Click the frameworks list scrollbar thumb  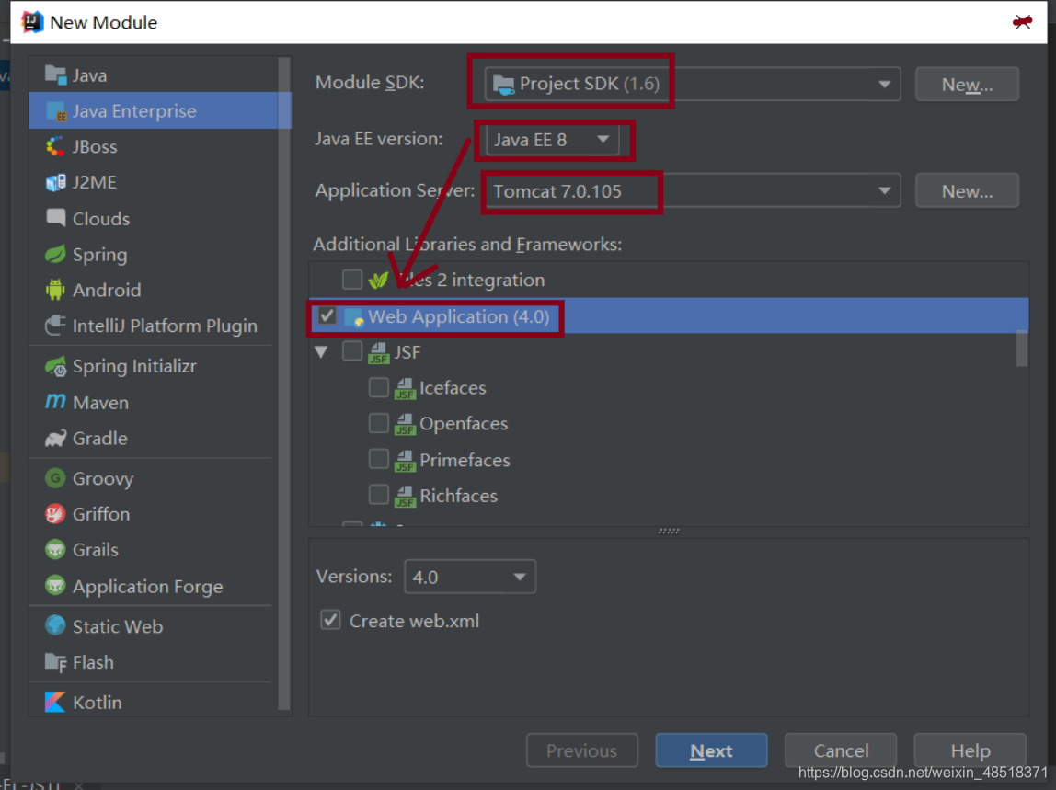tap(1022, 348)
